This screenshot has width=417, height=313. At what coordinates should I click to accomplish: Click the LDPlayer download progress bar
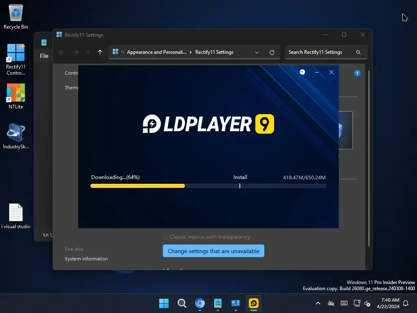point(208,186)
